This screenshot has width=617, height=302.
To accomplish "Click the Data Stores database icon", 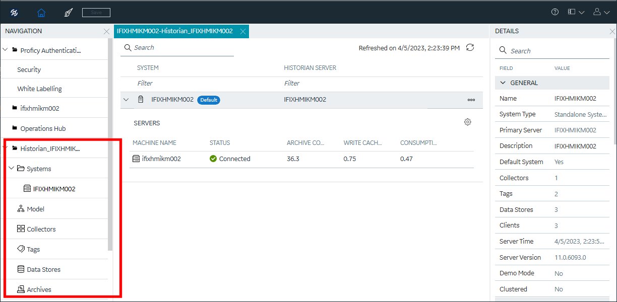I will [21, 269].
